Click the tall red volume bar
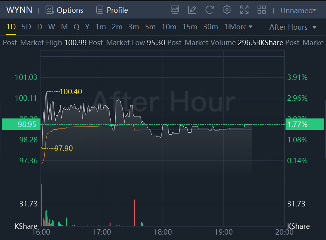 134,213
